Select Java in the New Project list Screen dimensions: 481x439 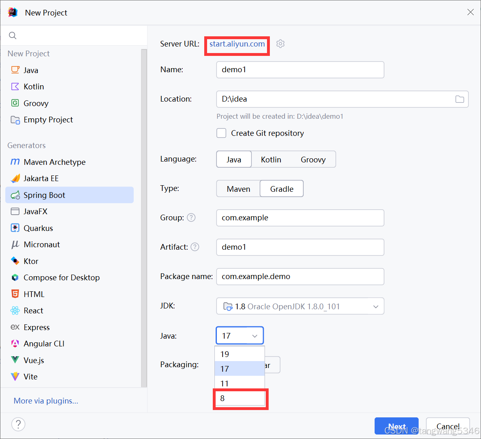click(70, 70)
